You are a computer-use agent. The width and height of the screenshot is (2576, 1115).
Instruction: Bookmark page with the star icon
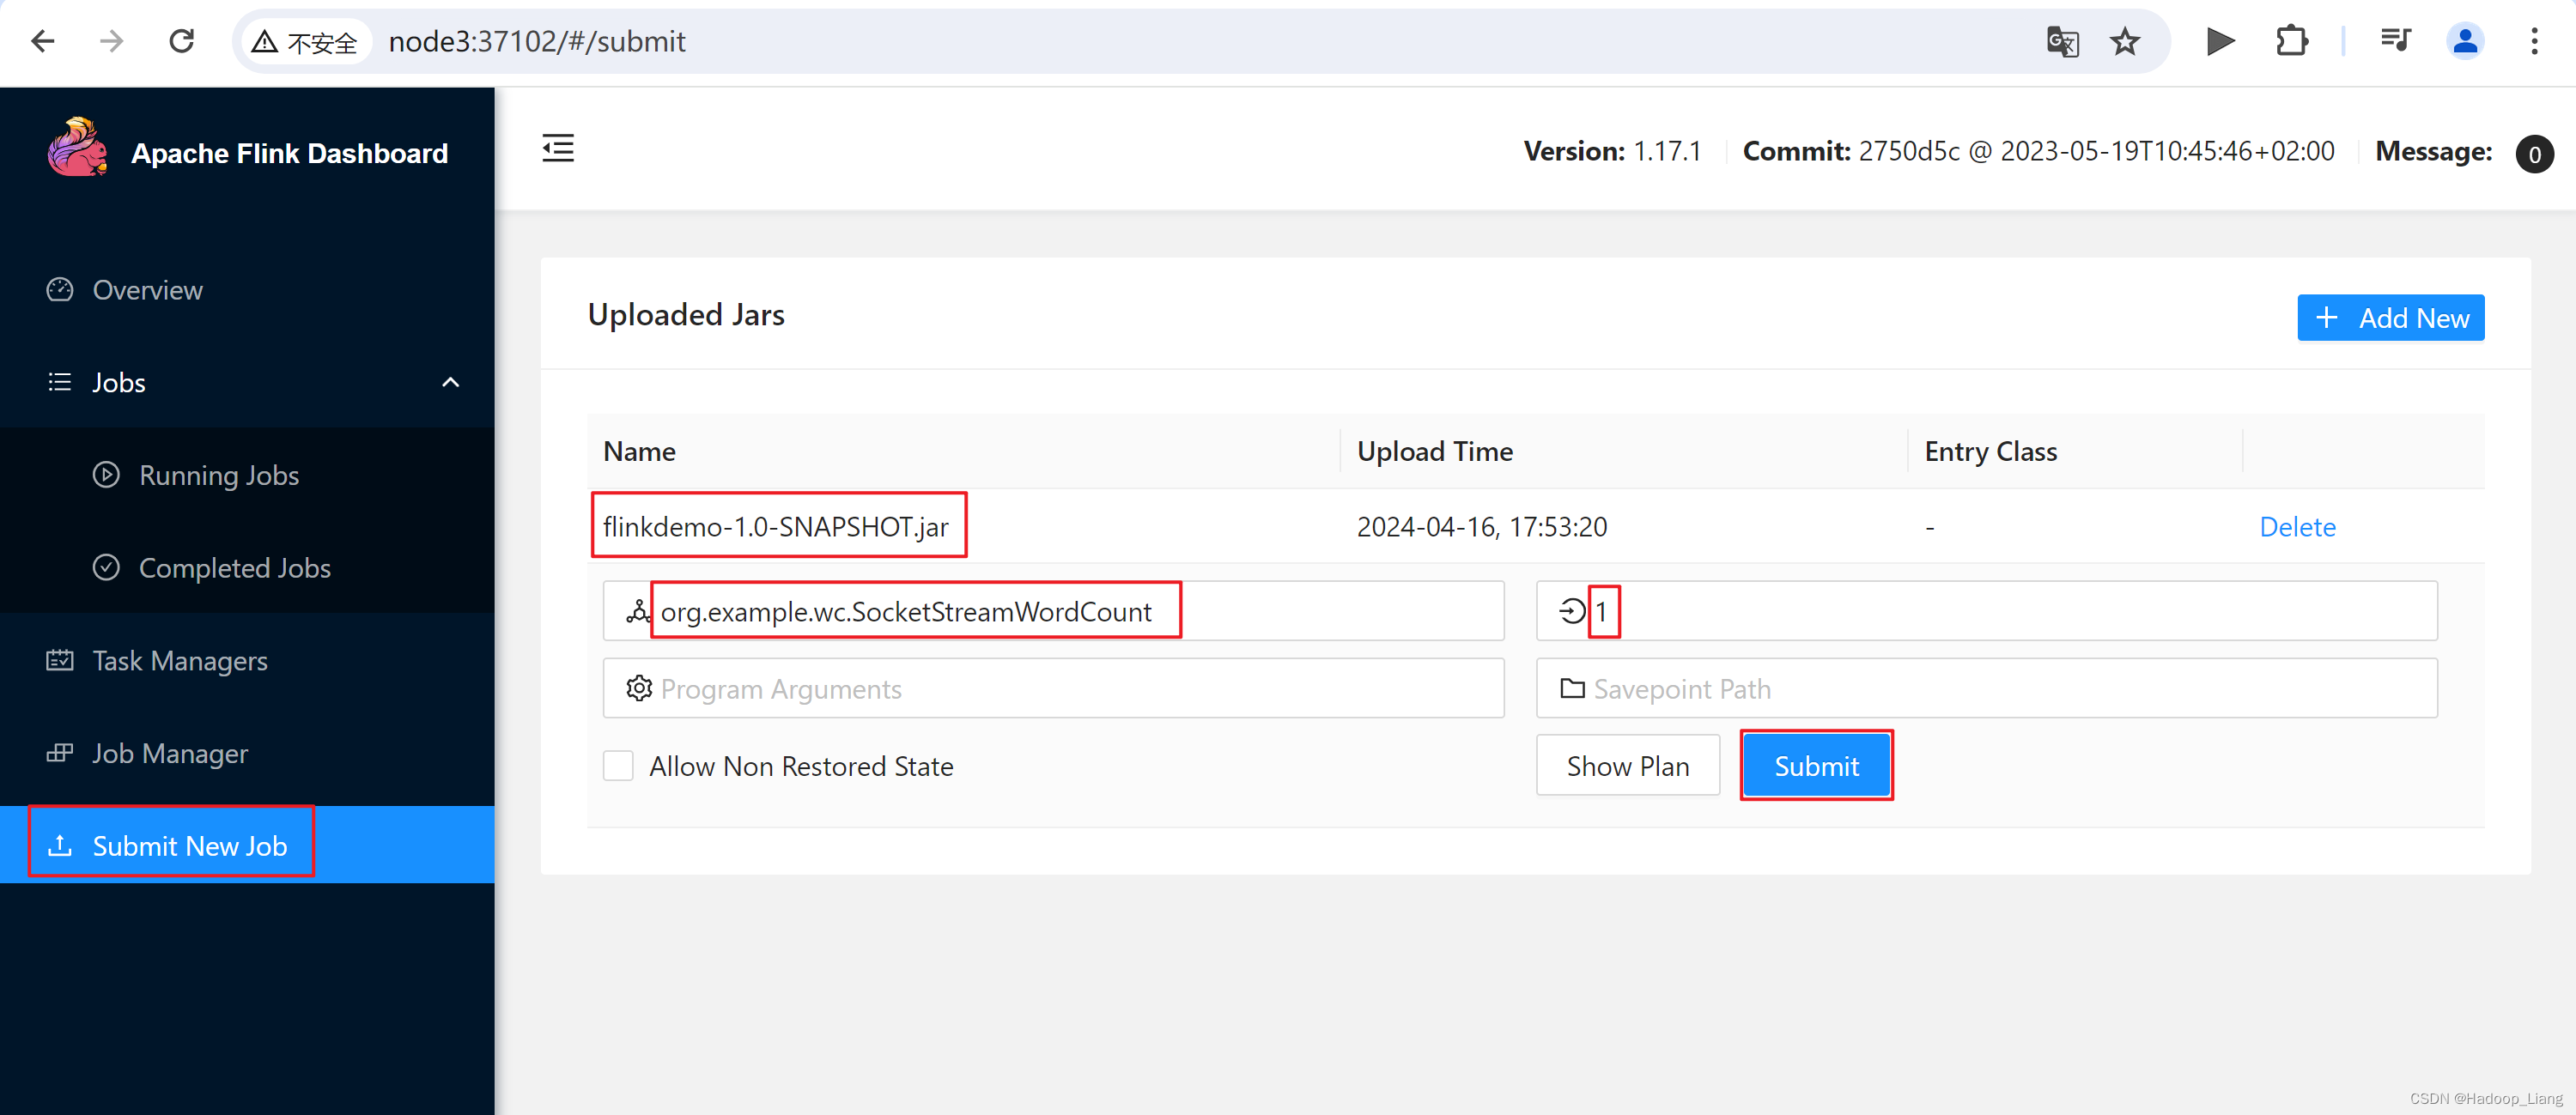[2124, 42]
